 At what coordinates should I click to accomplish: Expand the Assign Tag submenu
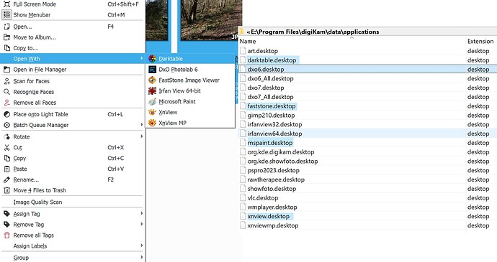[141, 214]
